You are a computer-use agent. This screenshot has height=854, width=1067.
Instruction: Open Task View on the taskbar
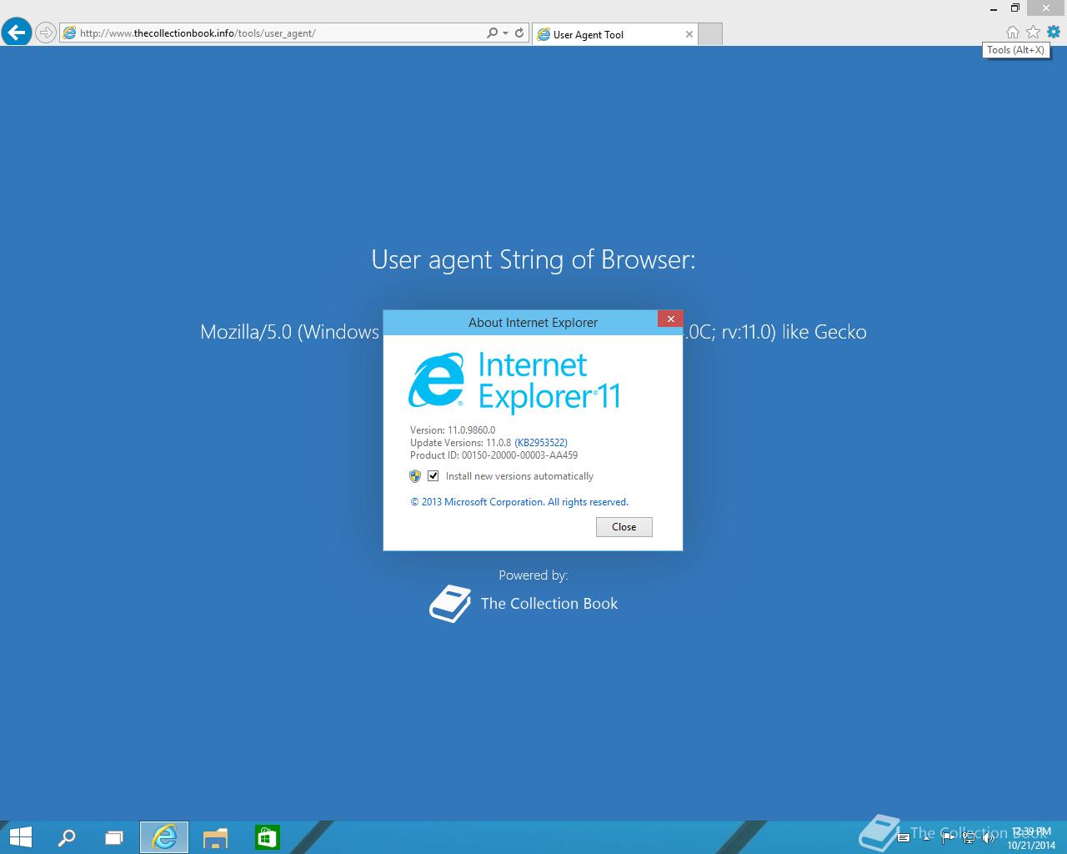point(114,837)
